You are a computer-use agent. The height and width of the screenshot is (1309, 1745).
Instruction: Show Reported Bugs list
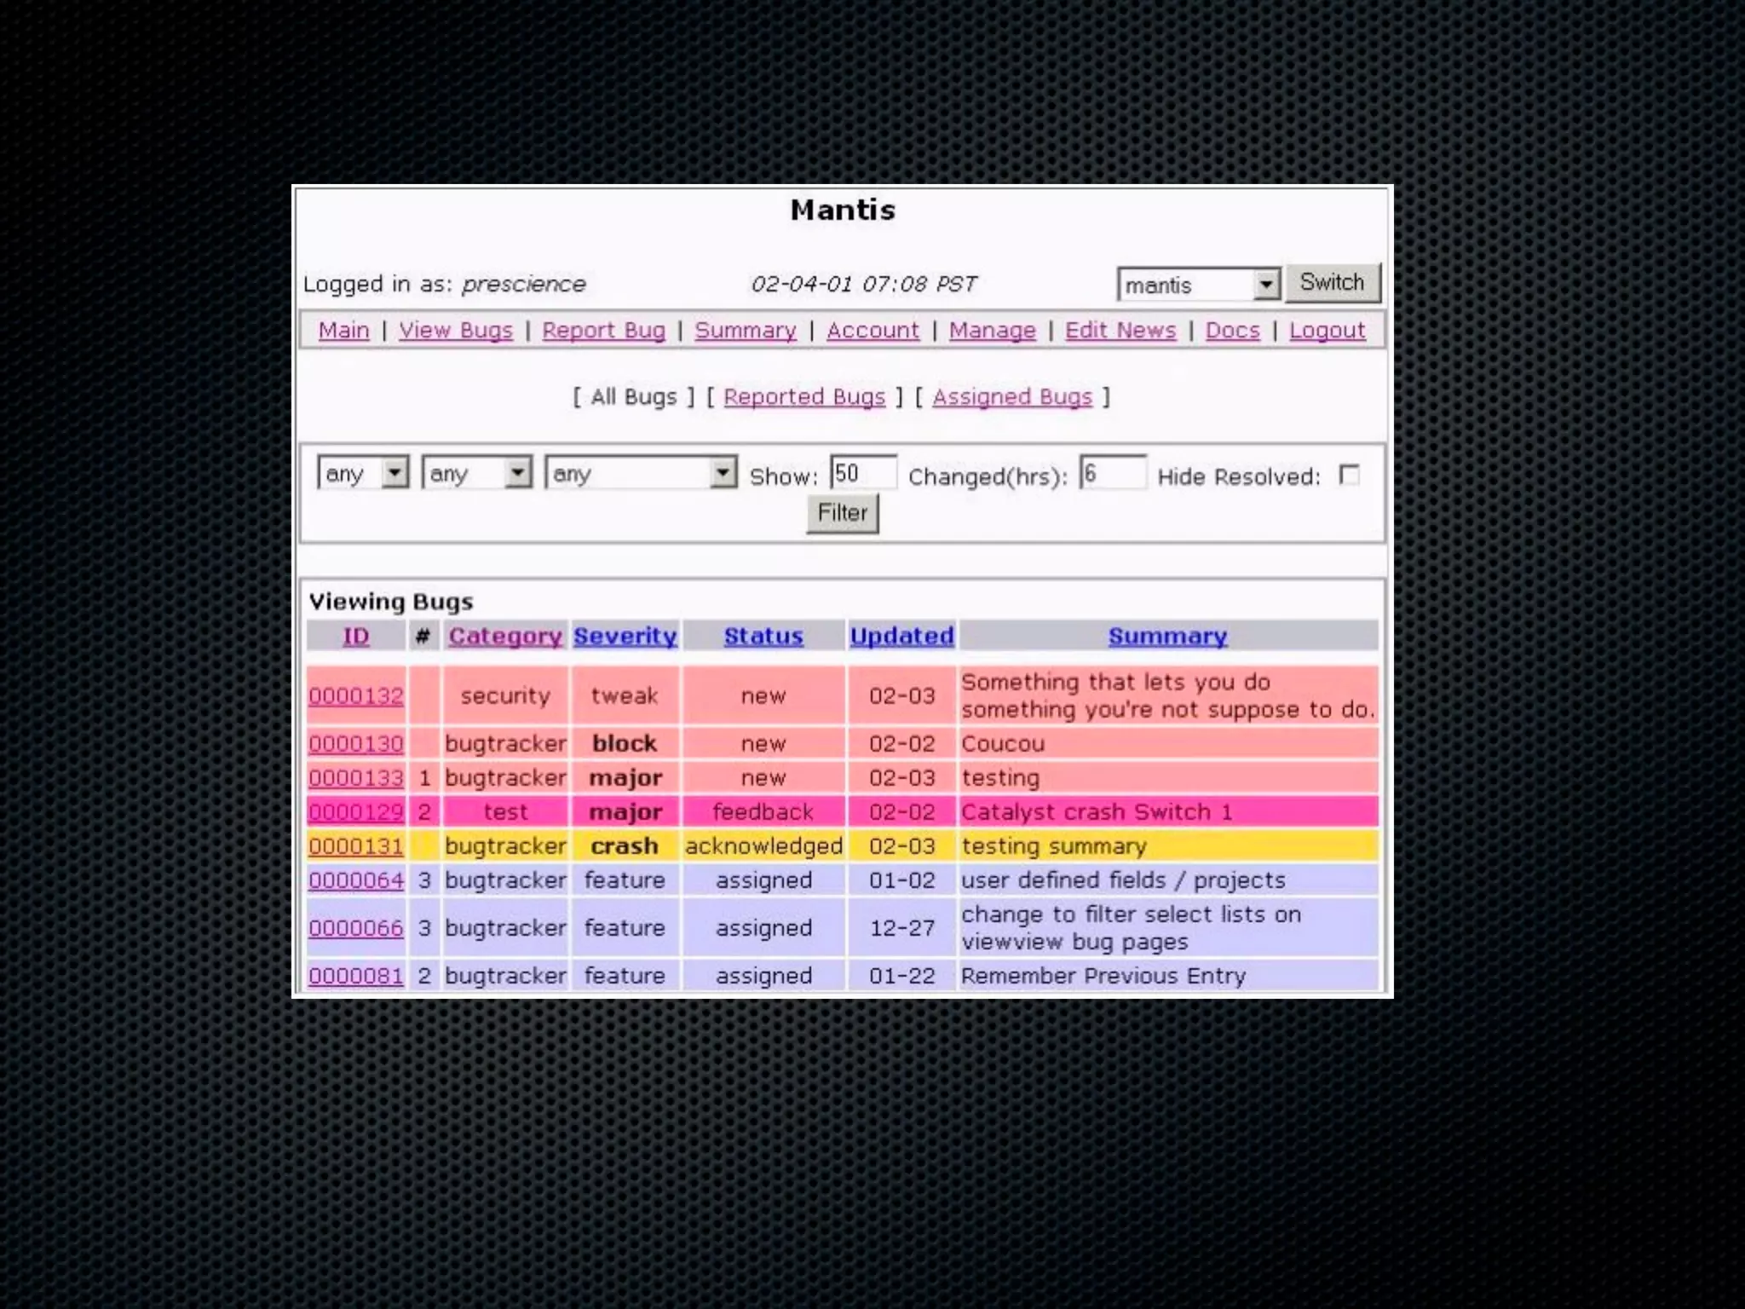point(804,396)
